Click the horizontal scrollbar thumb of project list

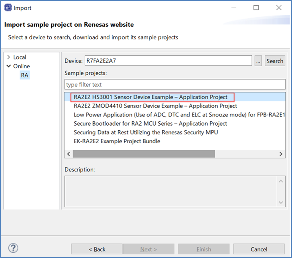pyautogui.click(x=144, y=154)
